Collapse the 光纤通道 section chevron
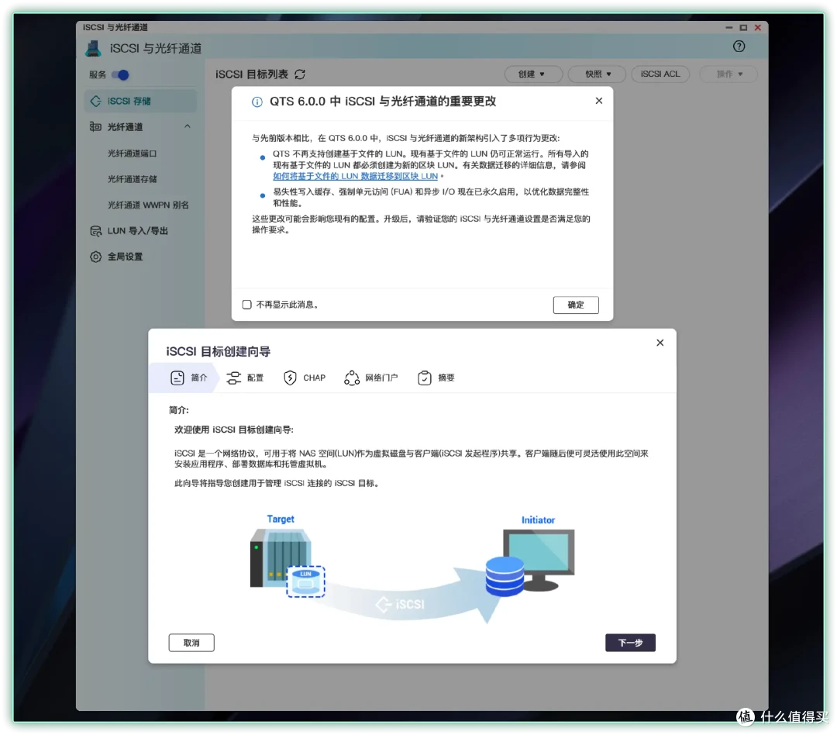Screen dimensions: 837x735 pos(188,126)
